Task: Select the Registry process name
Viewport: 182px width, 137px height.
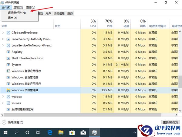Action: point(17,52)
